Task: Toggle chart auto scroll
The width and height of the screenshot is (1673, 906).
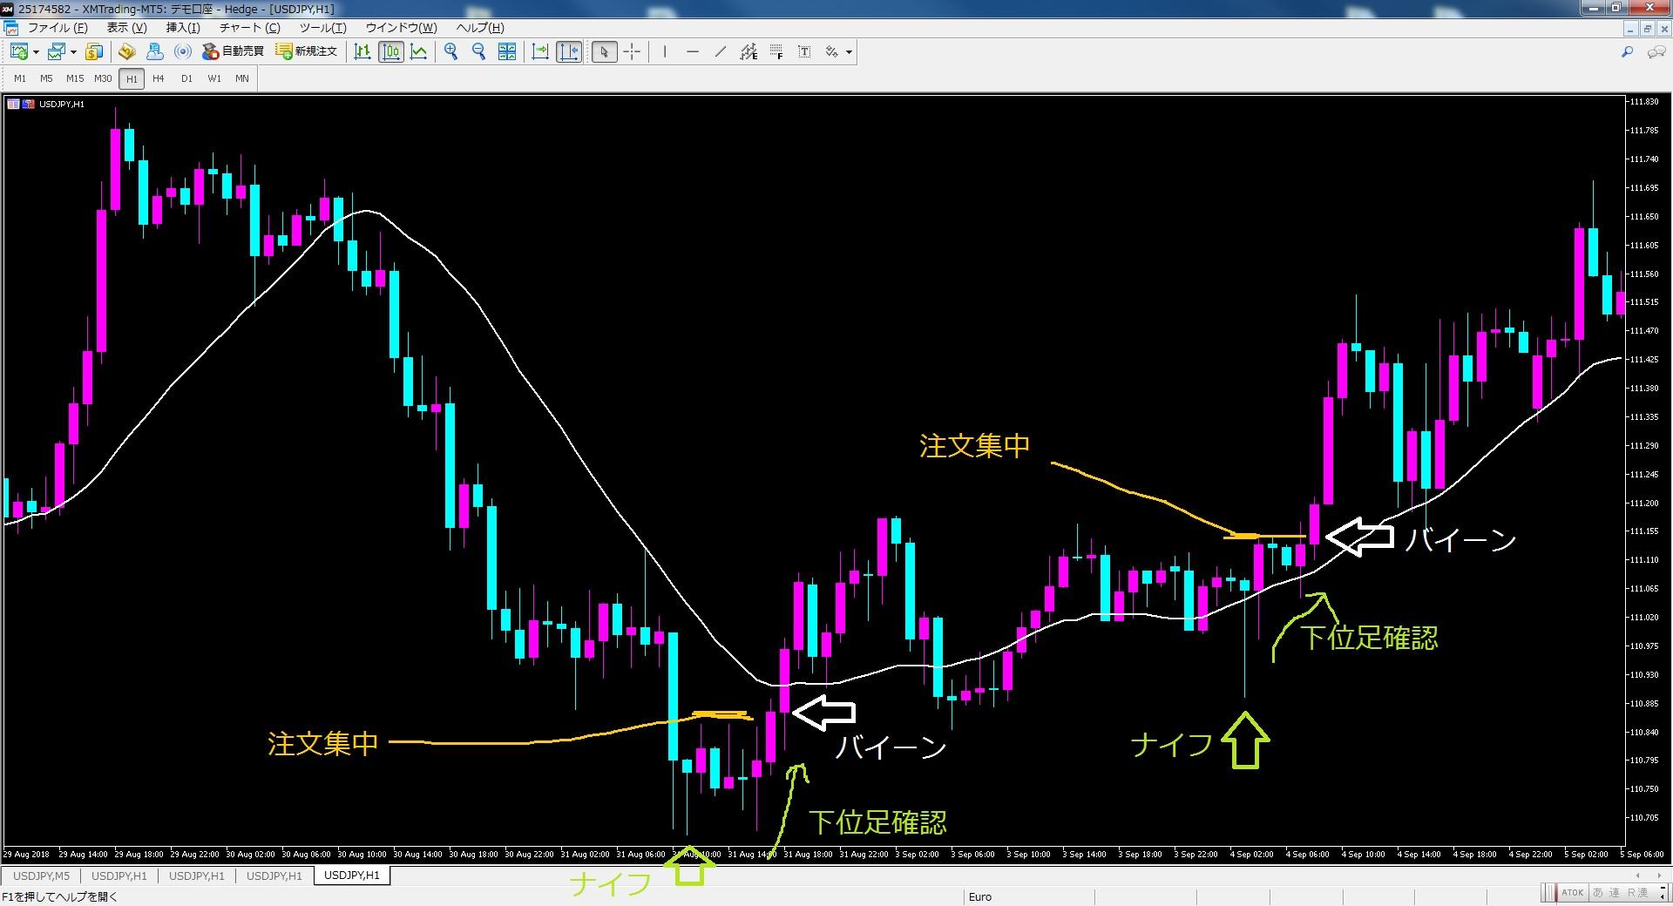Action: tap(540, 52)
